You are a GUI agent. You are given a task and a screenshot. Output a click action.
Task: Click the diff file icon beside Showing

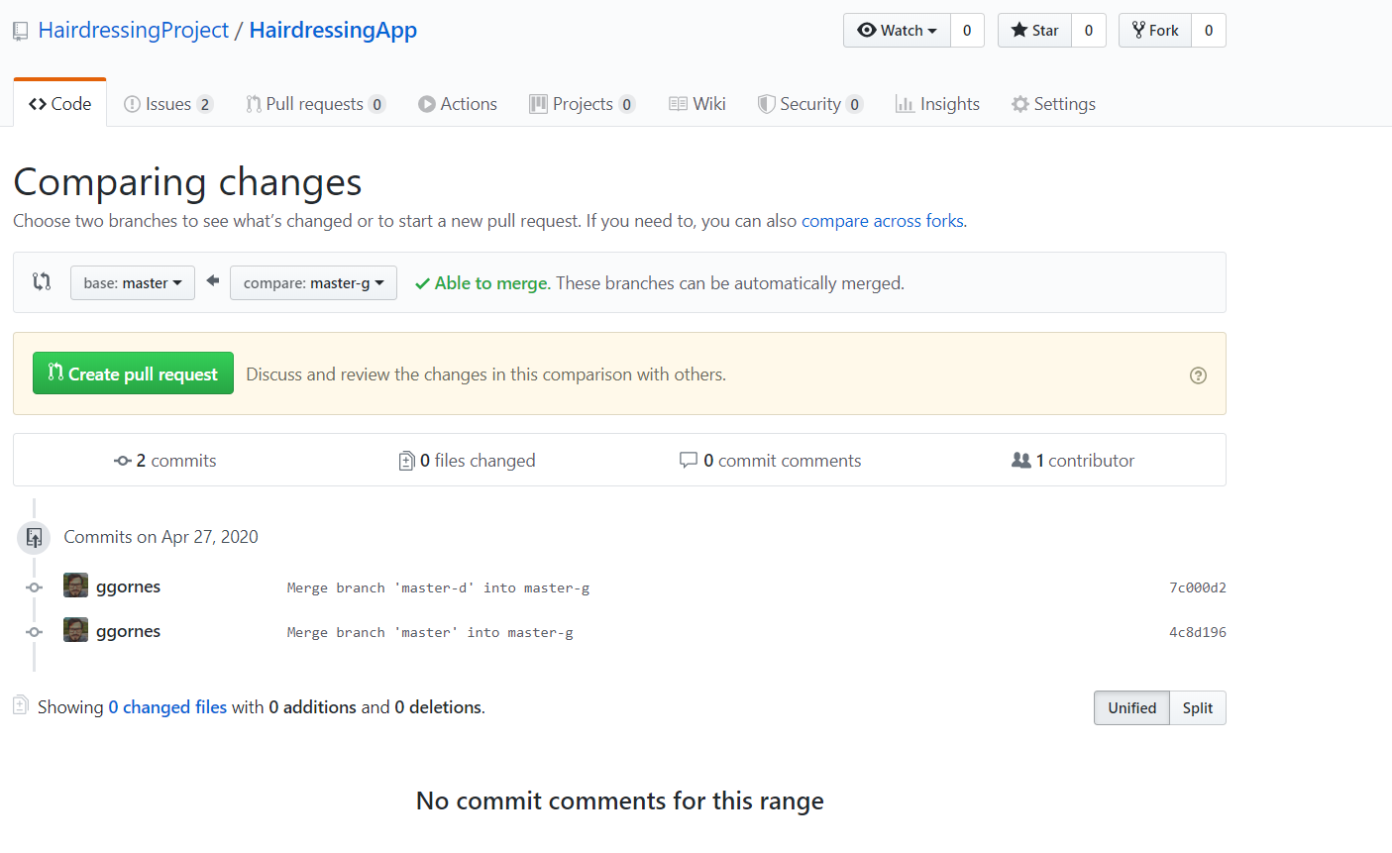click(x=21, y=705)
